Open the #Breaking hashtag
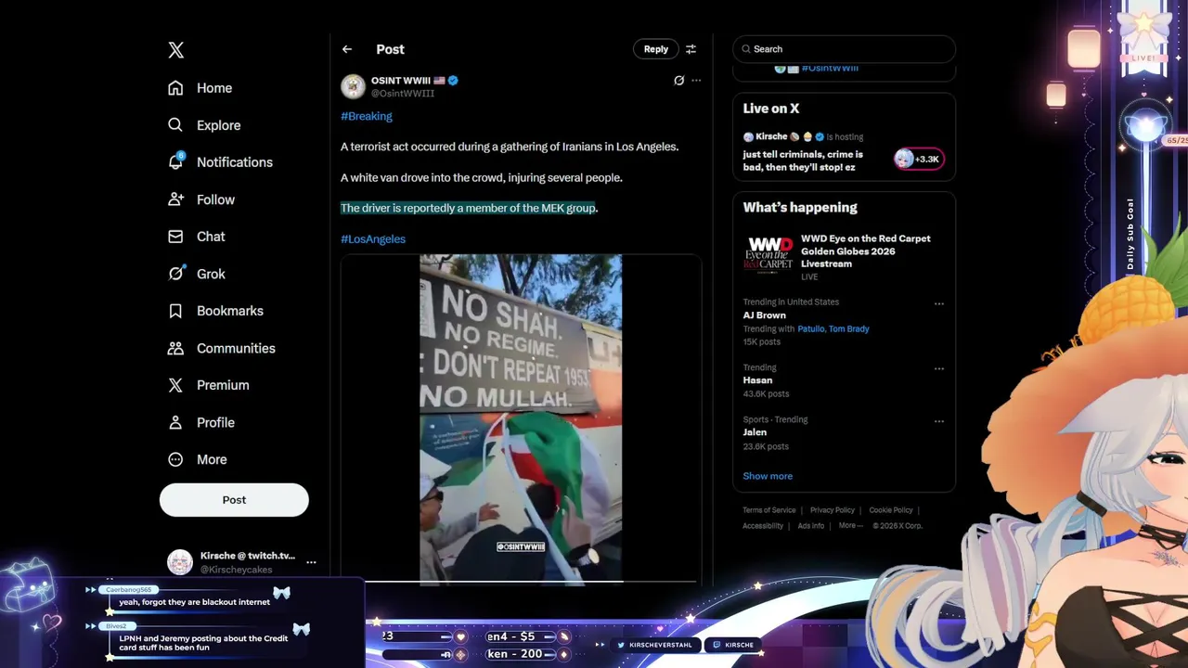Viewport: 1188px width, 668px height. 367,116
